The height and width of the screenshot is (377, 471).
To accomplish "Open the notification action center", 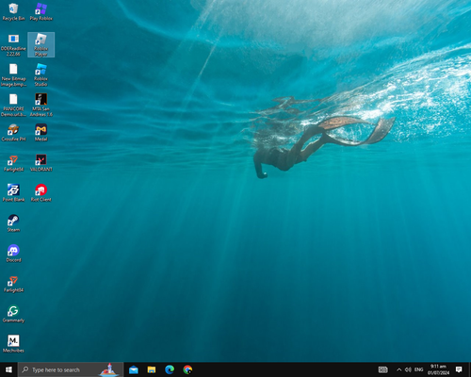I will coord(459,369).
